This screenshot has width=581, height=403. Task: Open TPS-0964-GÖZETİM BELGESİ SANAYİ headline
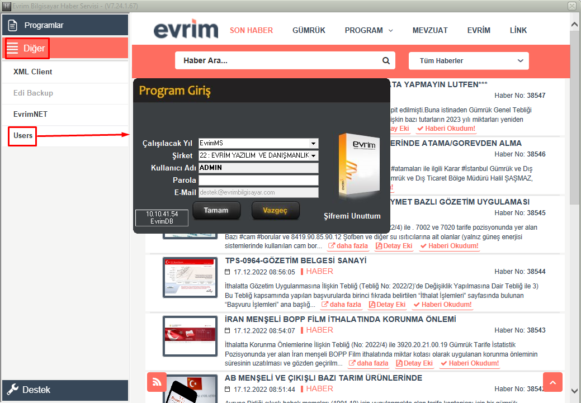[x=296, y=261]
